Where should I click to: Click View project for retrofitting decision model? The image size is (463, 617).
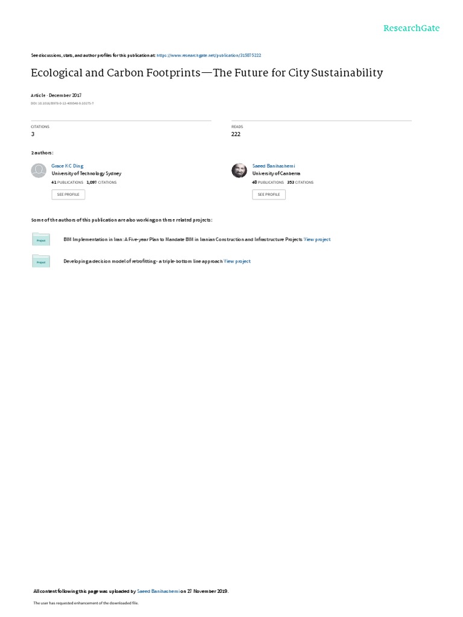(x=237, y=262)
